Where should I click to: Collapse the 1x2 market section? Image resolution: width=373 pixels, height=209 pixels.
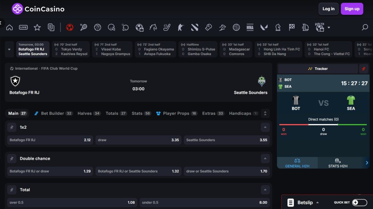point(265,127)
